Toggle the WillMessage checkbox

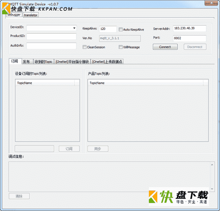[x=121, y=47]
